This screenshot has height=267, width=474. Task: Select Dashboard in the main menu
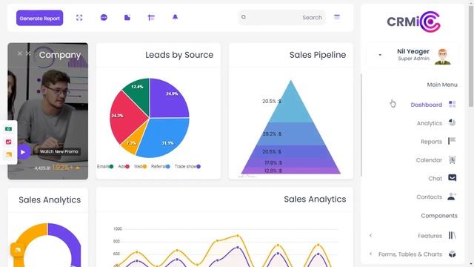click(x=427, y=105)
